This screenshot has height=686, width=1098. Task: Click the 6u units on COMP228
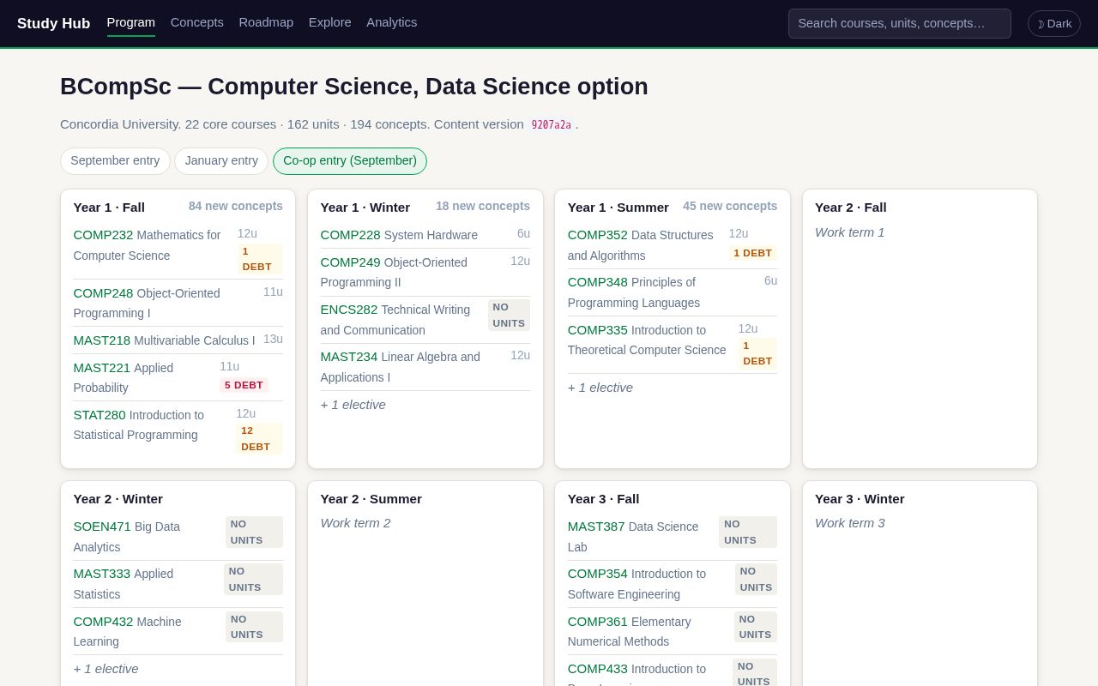pyautogui.click(x=523, y=233)
